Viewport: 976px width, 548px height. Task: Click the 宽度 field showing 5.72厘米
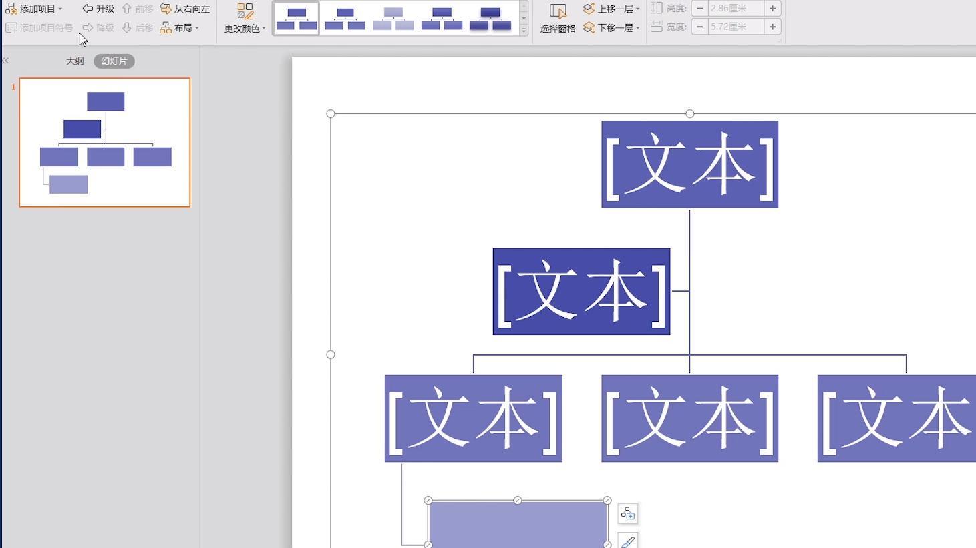736,27
